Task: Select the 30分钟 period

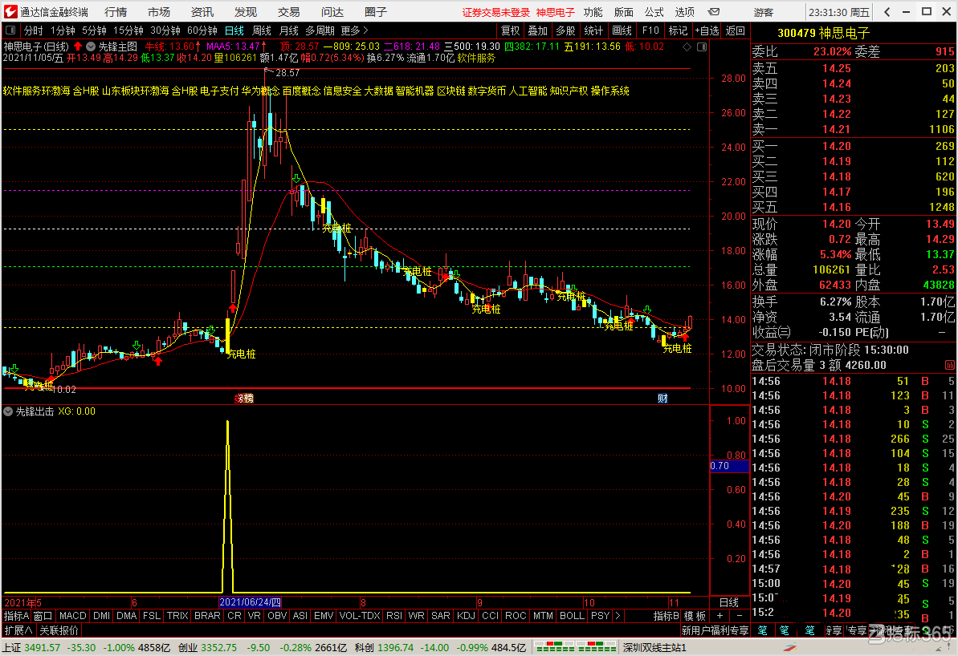Action: (165, 30)
